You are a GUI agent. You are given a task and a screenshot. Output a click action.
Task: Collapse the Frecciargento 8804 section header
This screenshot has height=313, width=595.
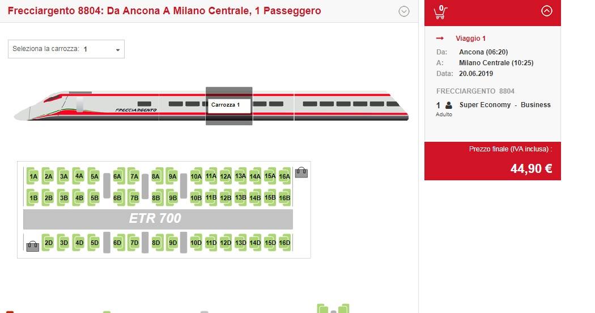[x=404, y=11]
